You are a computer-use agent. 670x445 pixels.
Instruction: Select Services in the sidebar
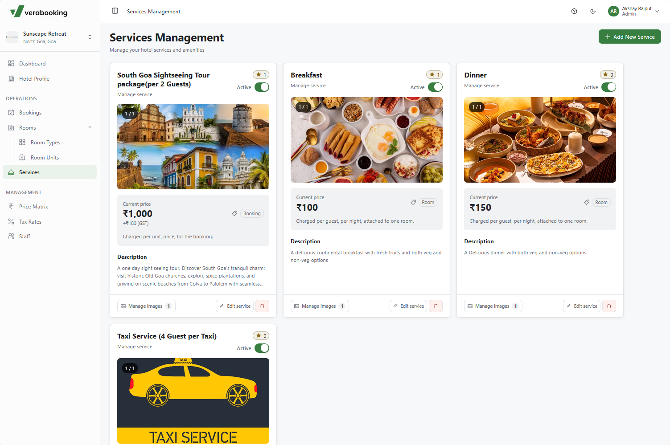[50, 172]
